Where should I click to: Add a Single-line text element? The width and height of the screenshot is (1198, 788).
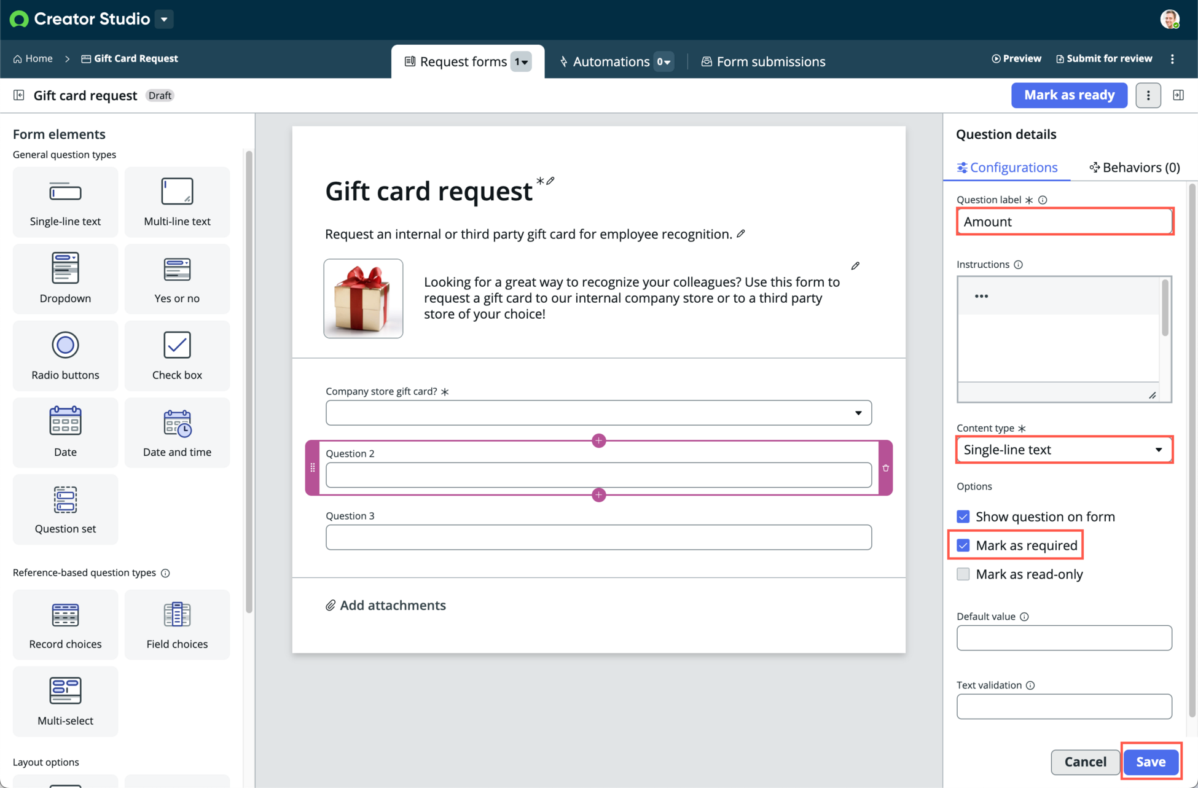point(65,202)
